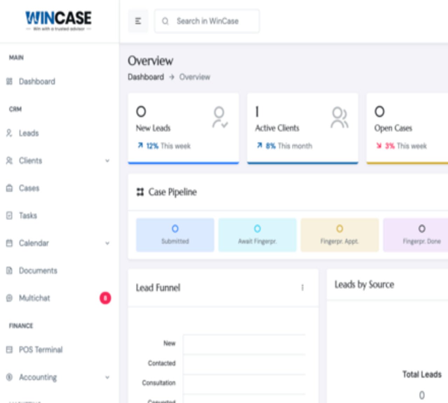Expand the Calendar submenu chevron
Screen dimensions: 448x403
tap(107, 243)
